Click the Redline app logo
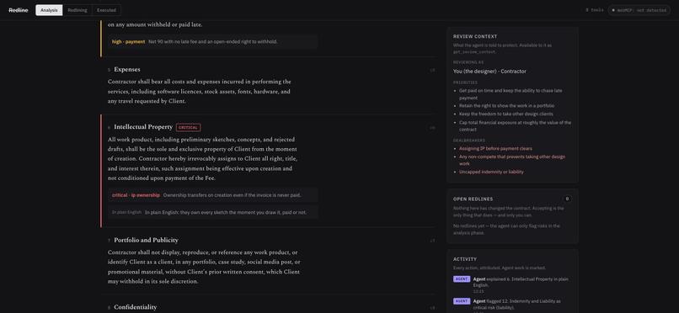The height and width of the screenshot is (313, 679). click(19, 10)
